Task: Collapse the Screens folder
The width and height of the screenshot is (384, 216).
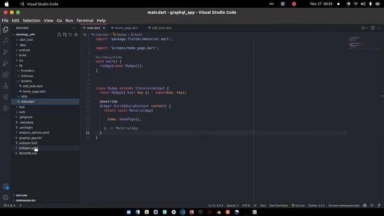Action: point(26,81)
